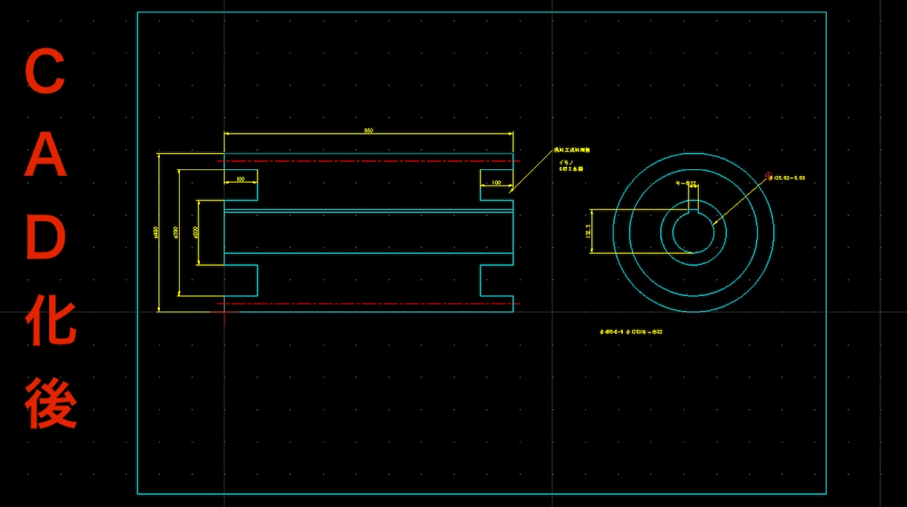Click the ø200 inner diameter dimension text
907x507 pixels.
point(196,232)
